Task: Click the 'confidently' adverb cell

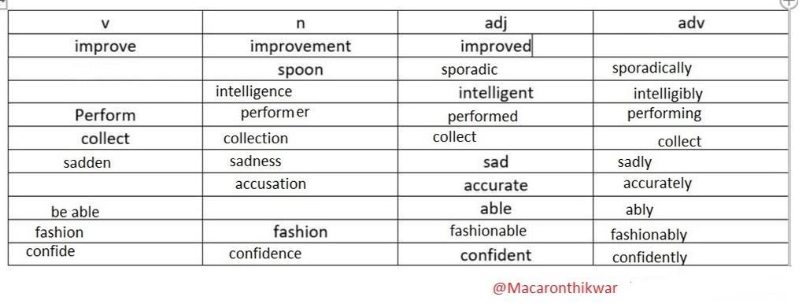Action: point(690,254)
